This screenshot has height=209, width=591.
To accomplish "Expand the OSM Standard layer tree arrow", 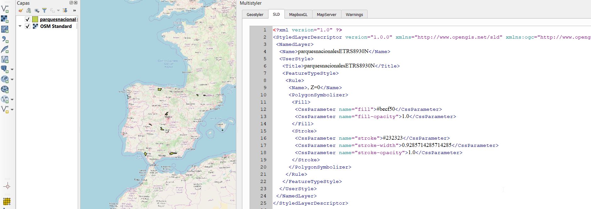I will 20,26.
